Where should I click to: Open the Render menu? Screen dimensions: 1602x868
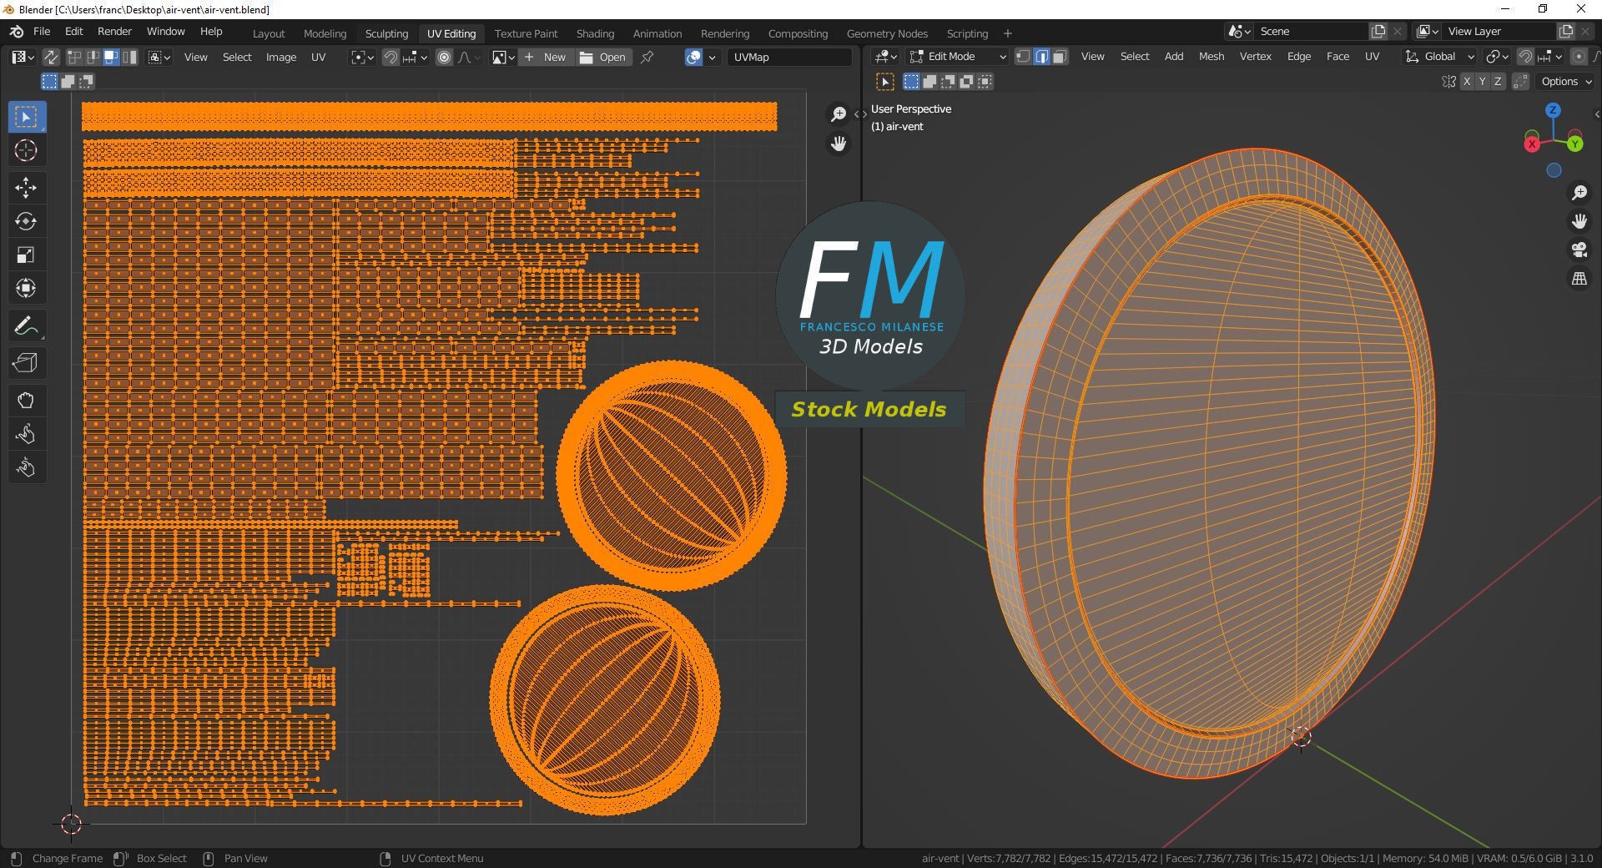click(114, 32)
